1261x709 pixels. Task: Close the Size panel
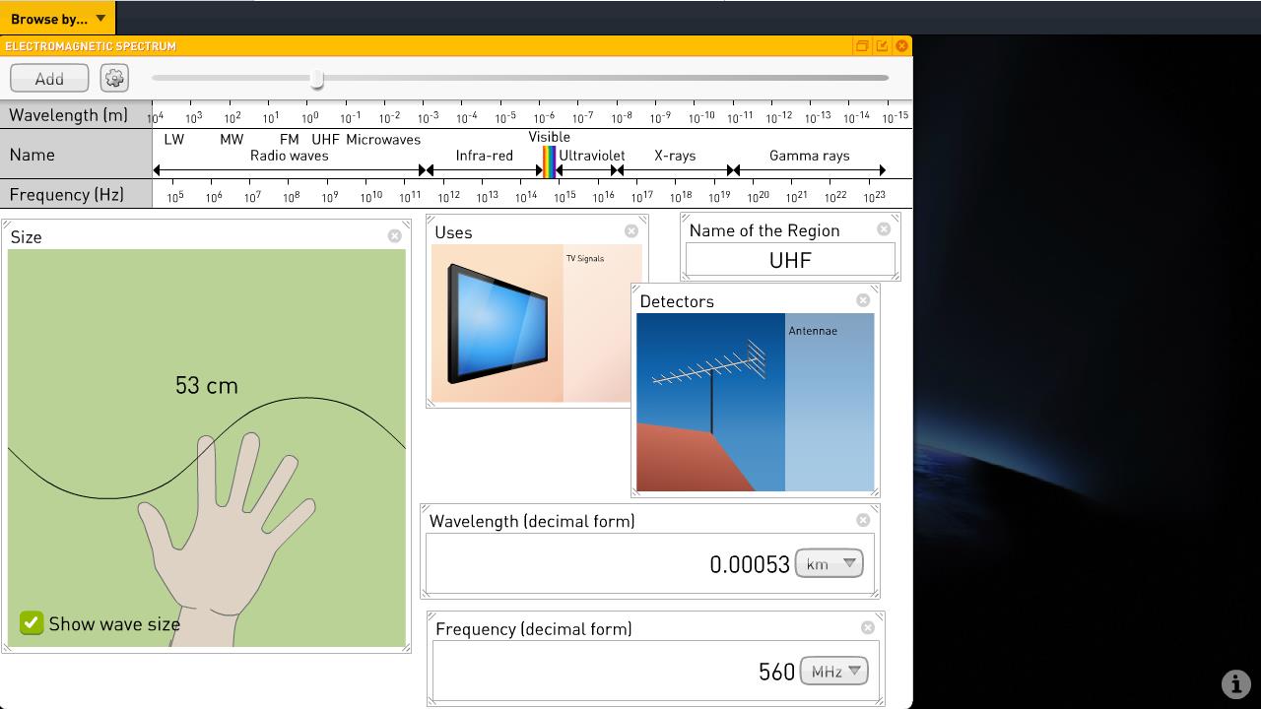coord(394,235)
